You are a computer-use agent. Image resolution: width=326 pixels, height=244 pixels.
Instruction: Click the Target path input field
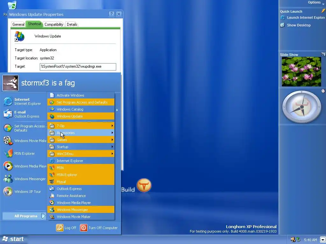point(78,67)
